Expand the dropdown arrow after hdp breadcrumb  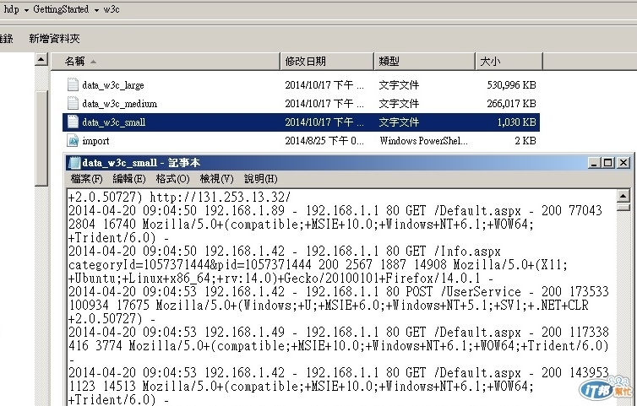pyautogui.click(x=26, y=10)
